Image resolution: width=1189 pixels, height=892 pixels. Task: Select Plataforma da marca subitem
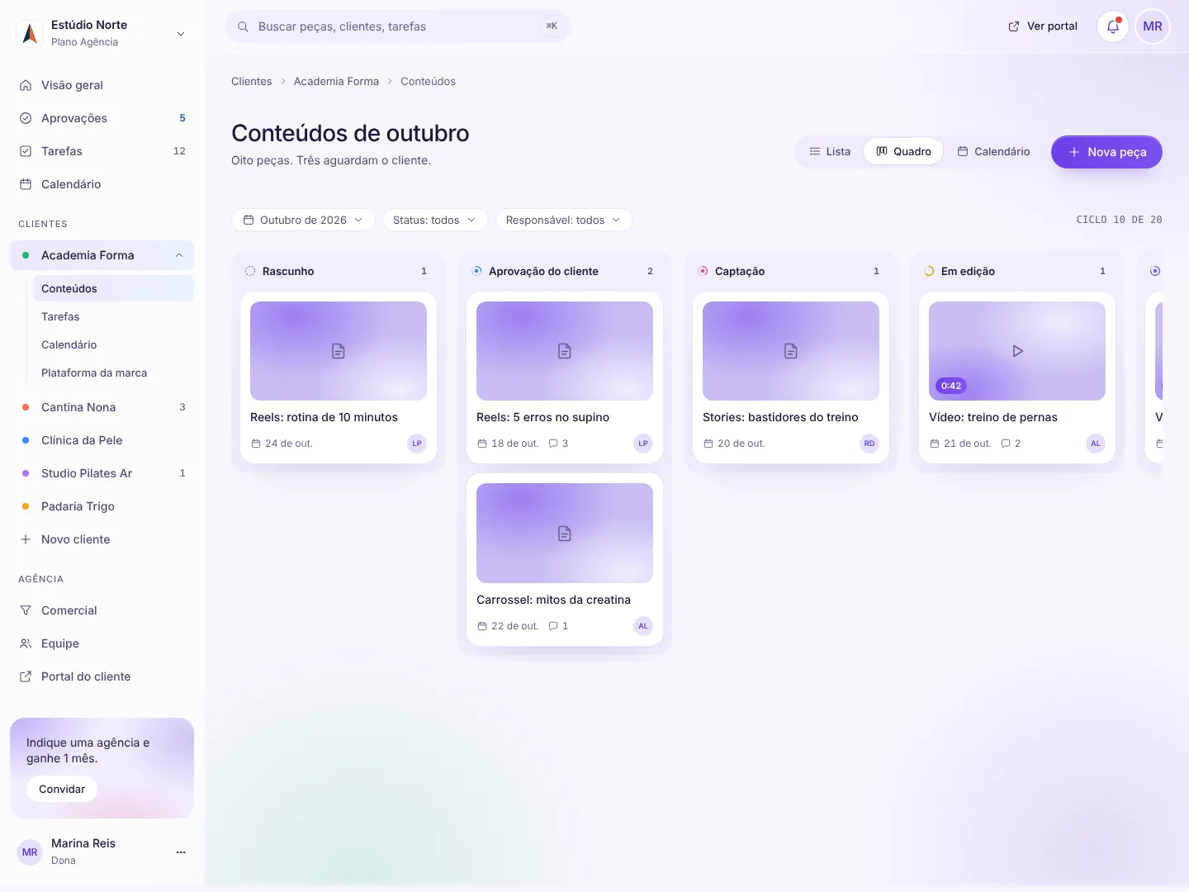(x=113, y=372)
